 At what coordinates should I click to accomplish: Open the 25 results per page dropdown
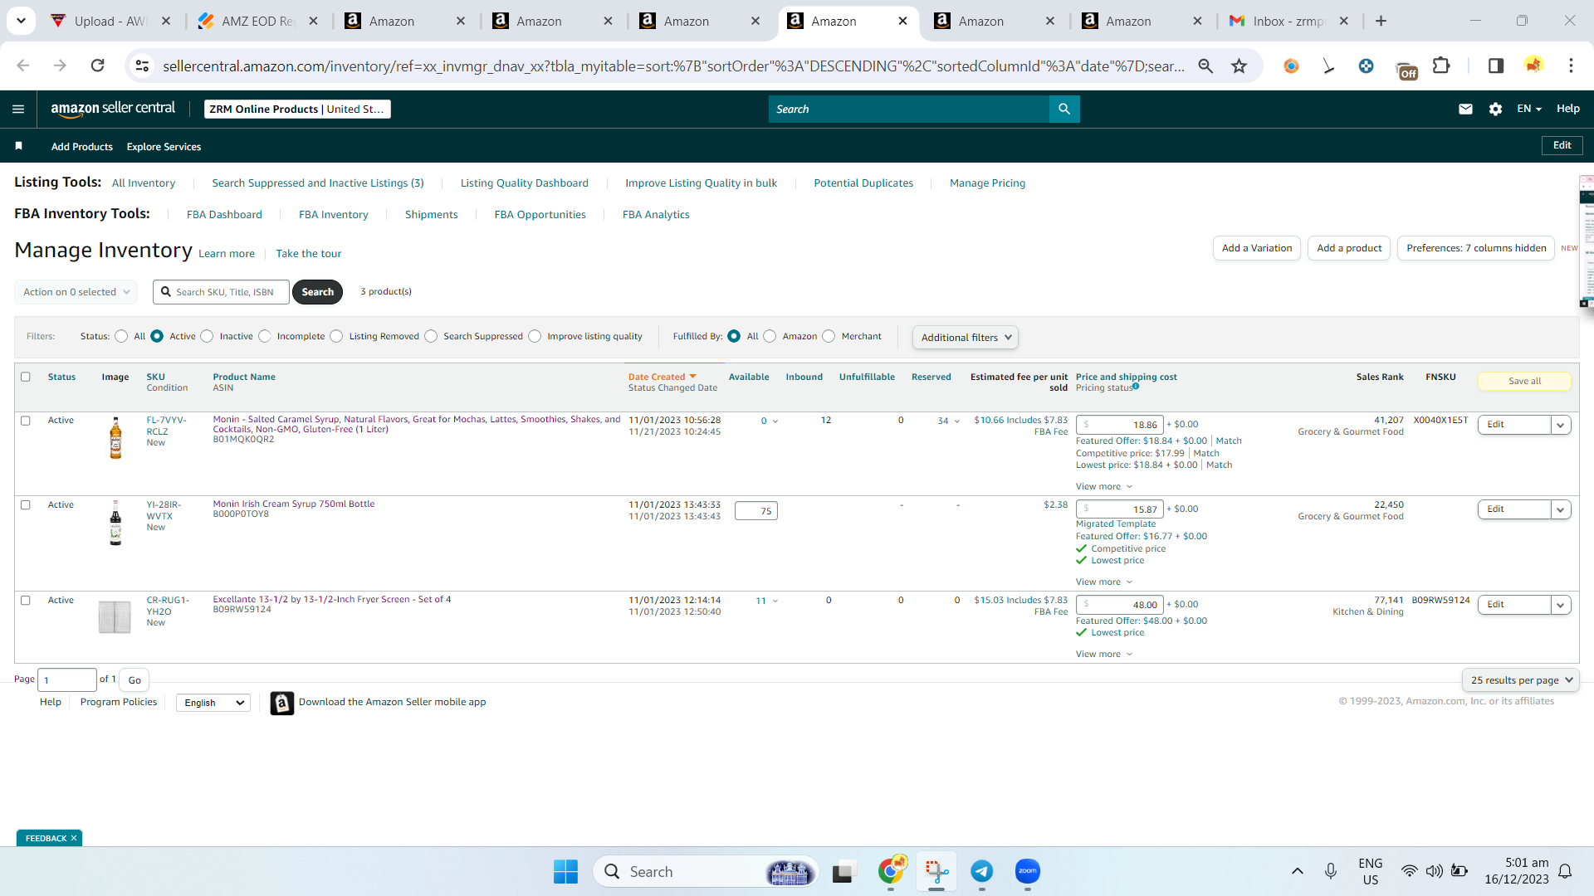[x=1521, y=680]
